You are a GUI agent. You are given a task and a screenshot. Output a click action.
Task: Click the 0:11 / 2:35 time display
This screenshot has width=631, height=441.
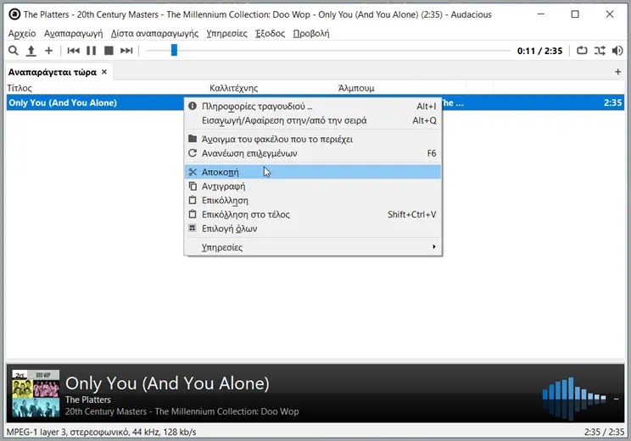(539, 51)
